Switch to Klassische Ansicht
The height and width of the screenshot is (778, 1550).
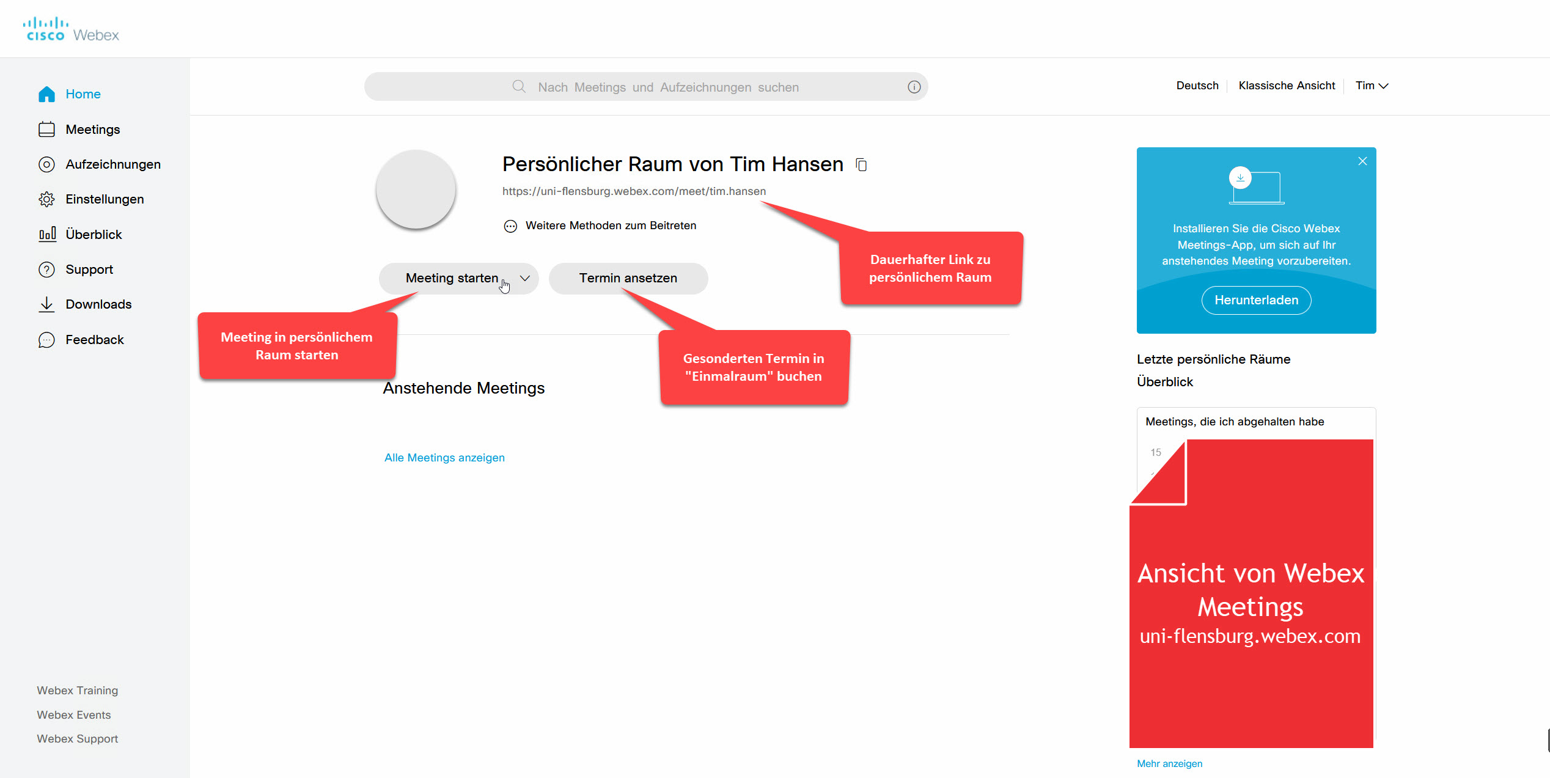click(x=1287, y=86)
